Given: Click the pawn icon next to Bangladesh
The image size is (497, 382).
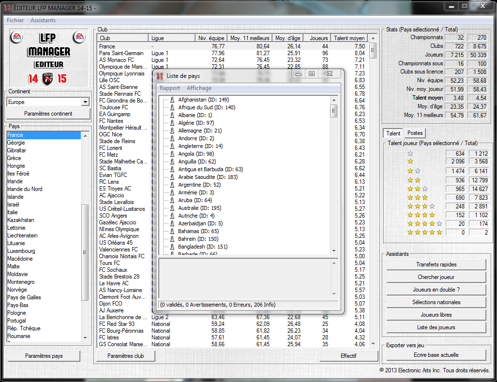Looking at the screenshot, I should tap(172, 247).
